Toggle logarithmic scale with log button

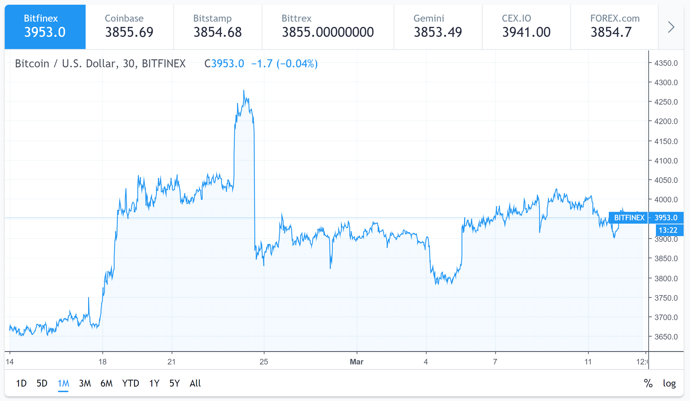click(x=669, y=383)
